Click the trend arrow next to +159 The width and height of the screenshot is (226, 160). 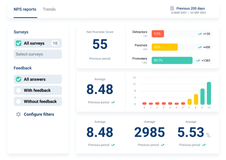(x=200, y=34)
